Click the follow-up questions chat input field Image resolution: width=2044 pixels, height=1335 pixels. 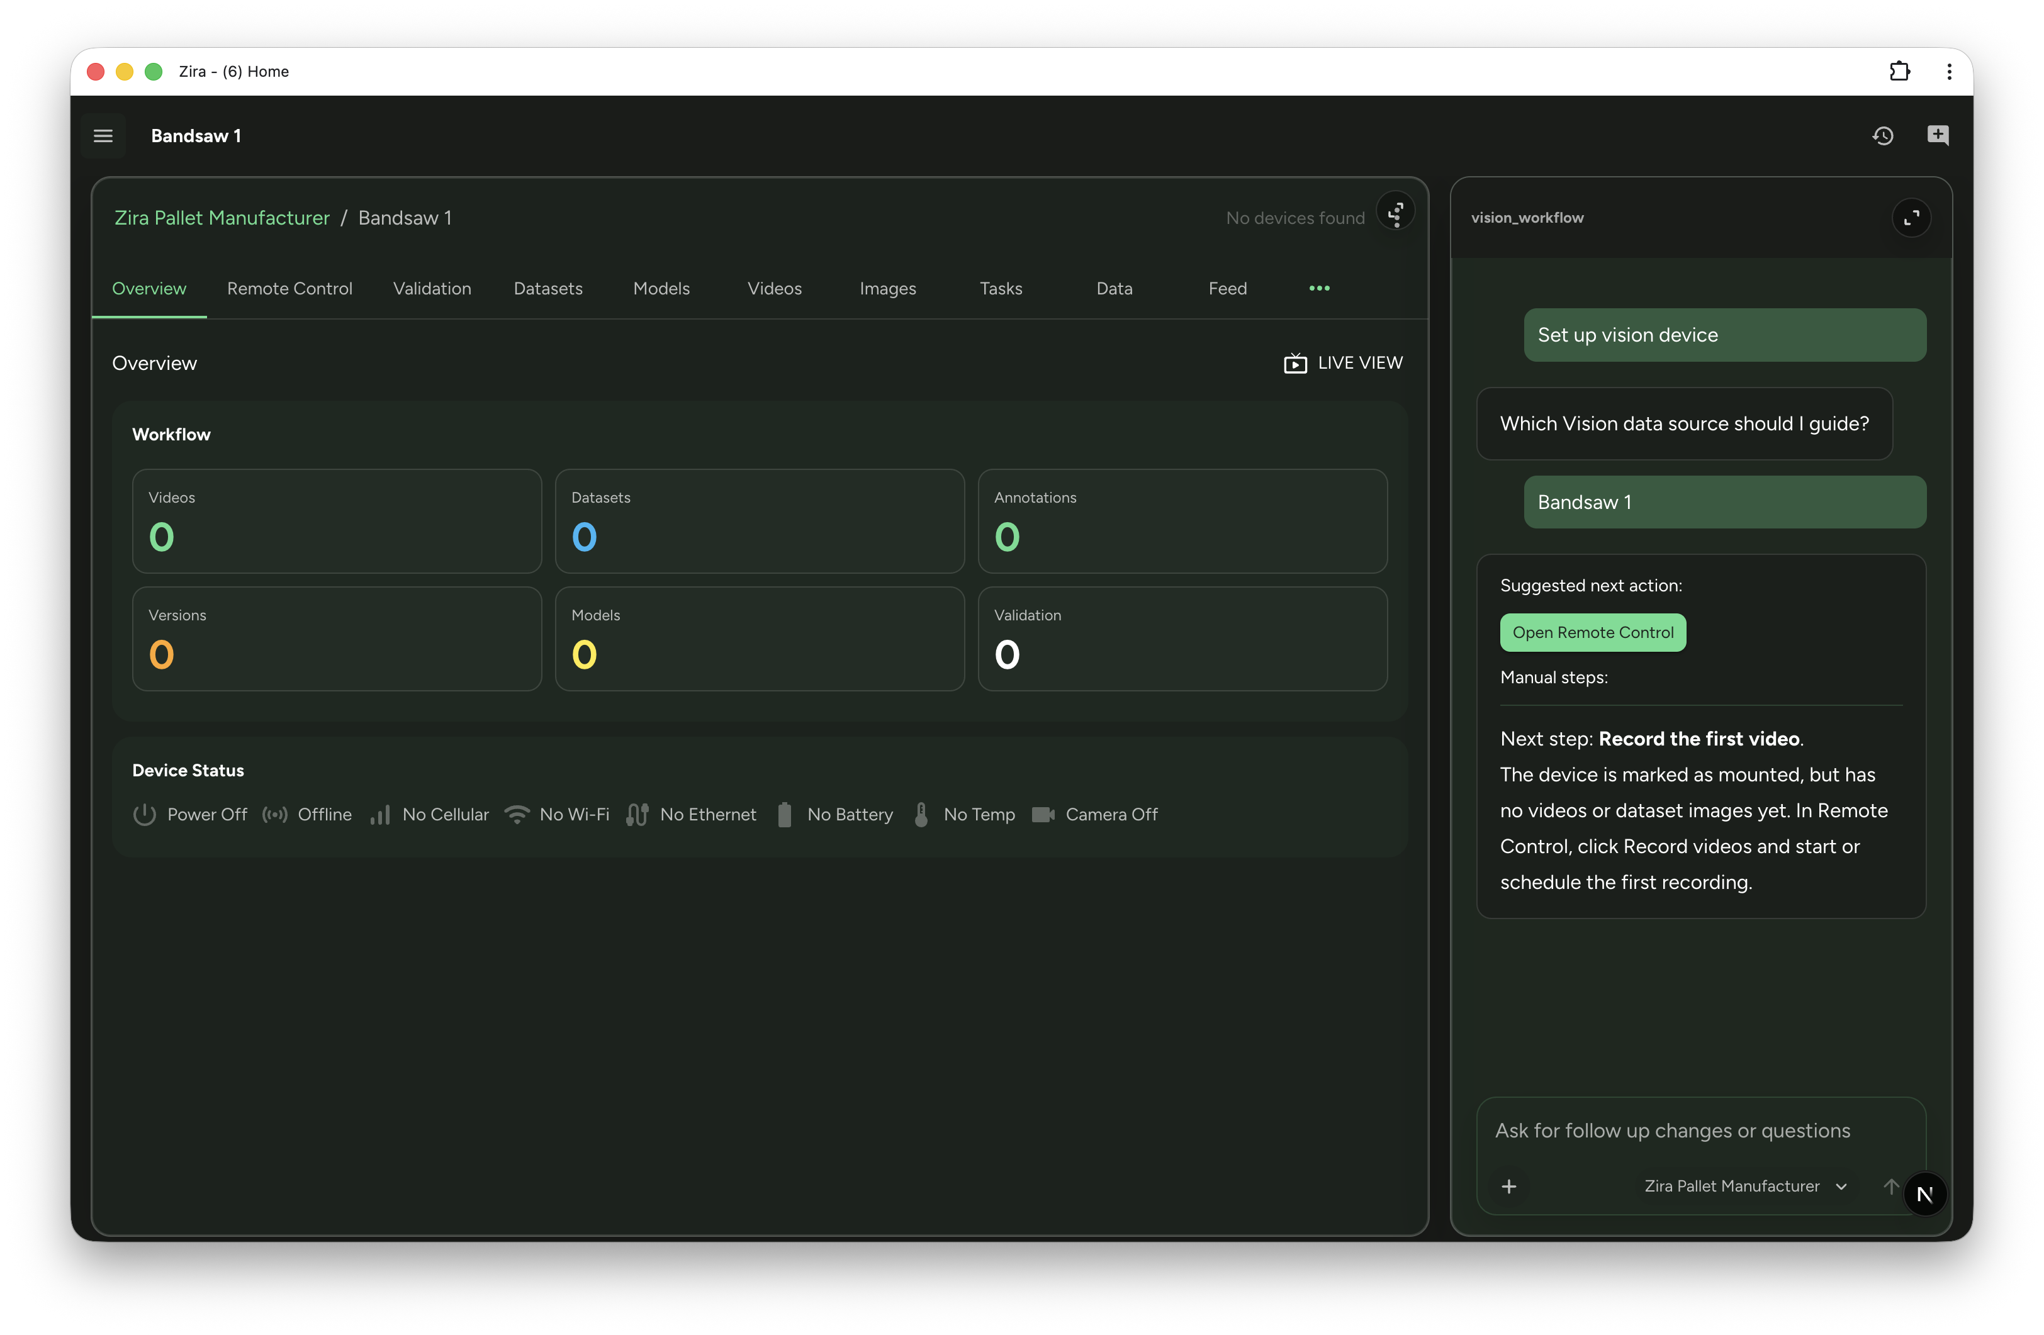(1700, 1131)
